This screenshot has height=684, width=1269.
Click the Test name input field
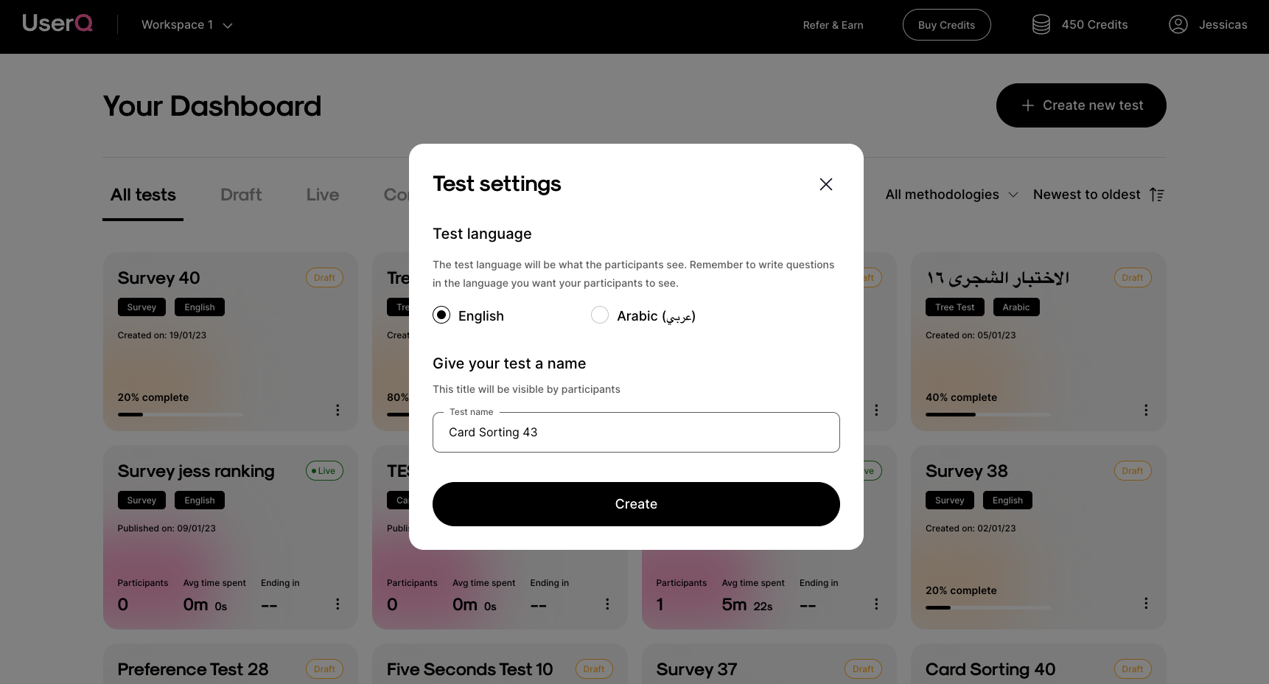pyautogui.click(x=636, y=432)
